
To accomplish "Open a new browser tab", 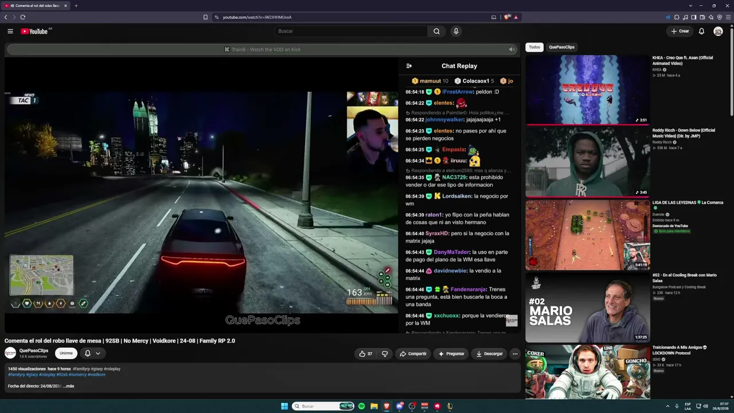I will click(76, 6).
